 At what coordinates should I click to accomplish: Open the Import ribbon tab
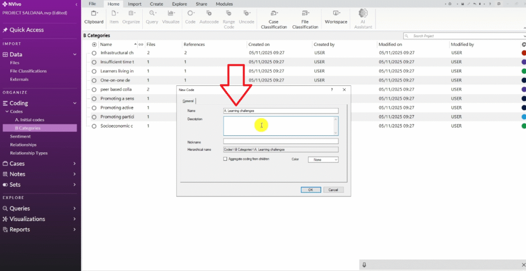[x=135, y=4]
